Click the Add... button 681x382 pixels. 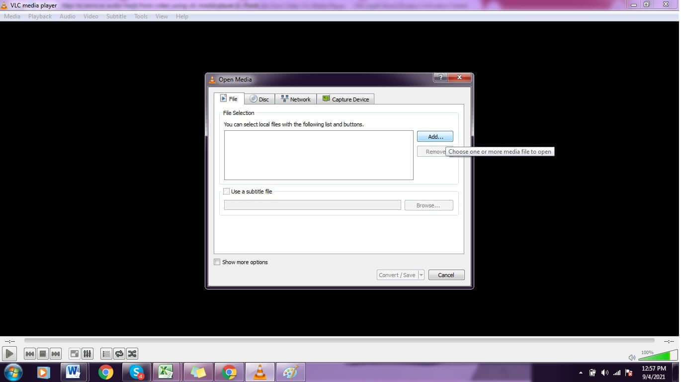coord(435,136)
